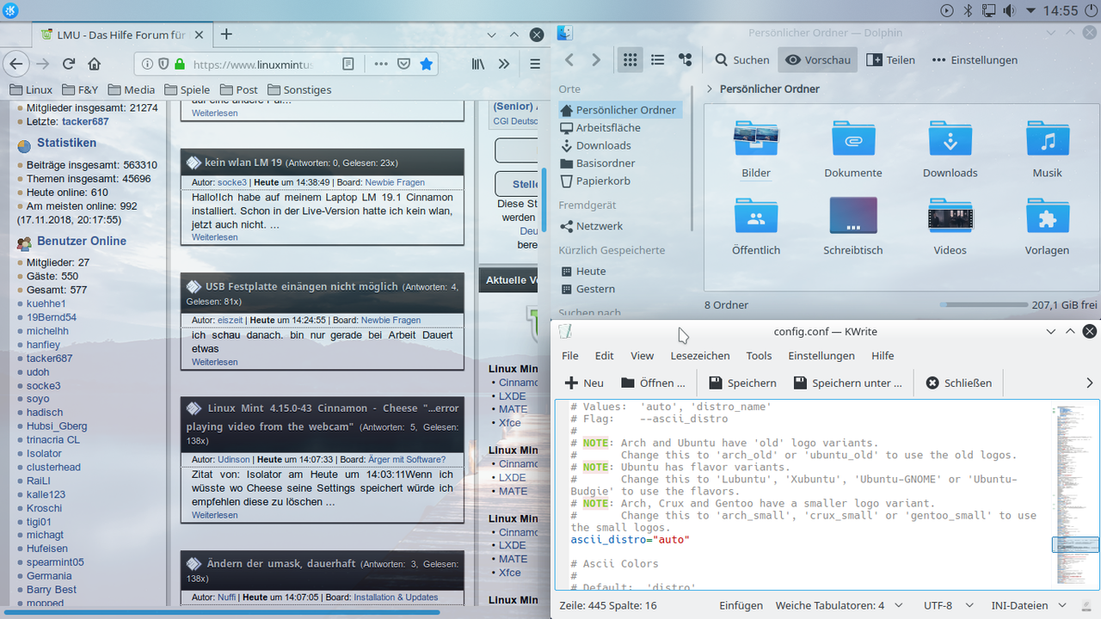Show more Firefox toolbar tools

504,64
